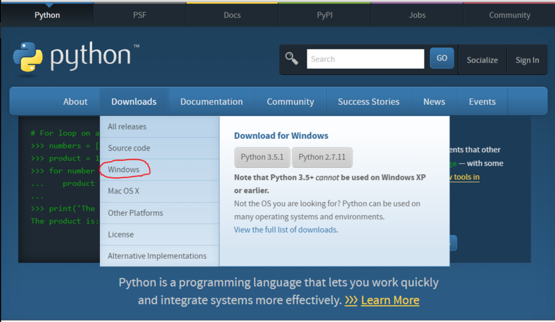This screenshot has width=555, height=322.
Task: Select Windows in Downloads dropdown
Action: click(160, 170)
